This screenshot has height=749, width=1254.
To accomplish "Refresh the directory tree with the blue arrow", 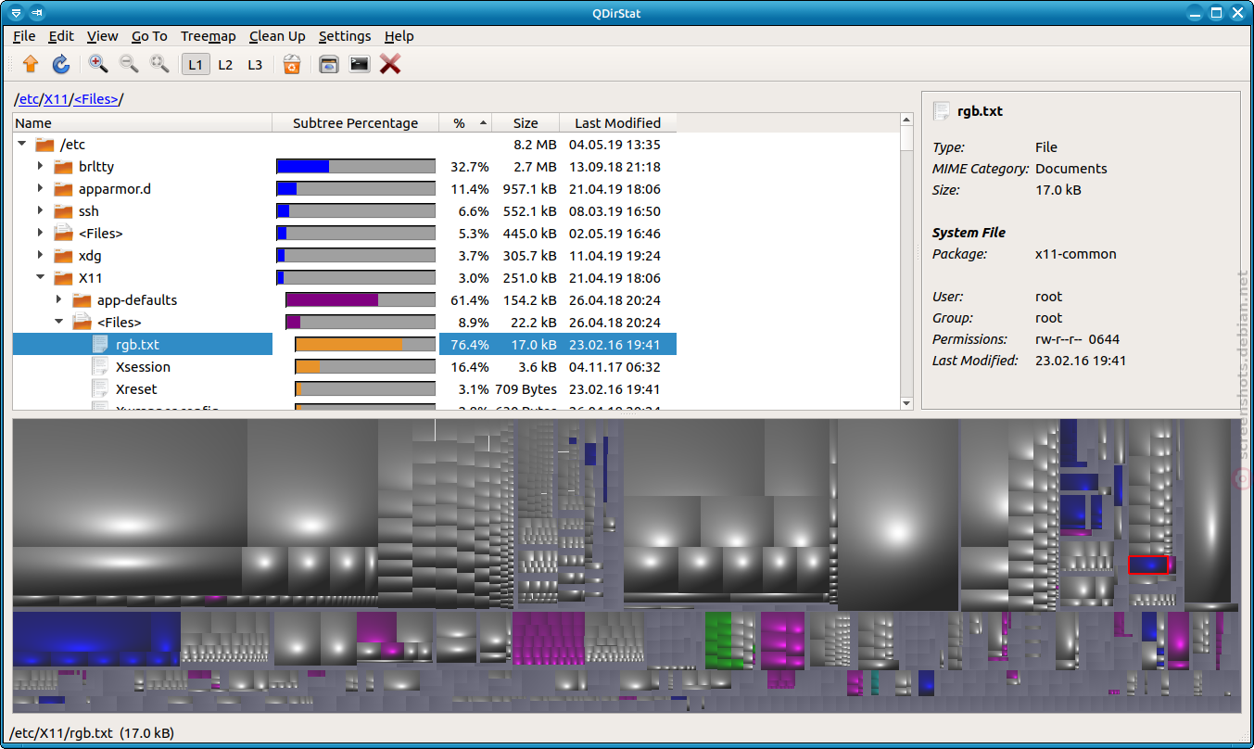I will coord(61,64).
